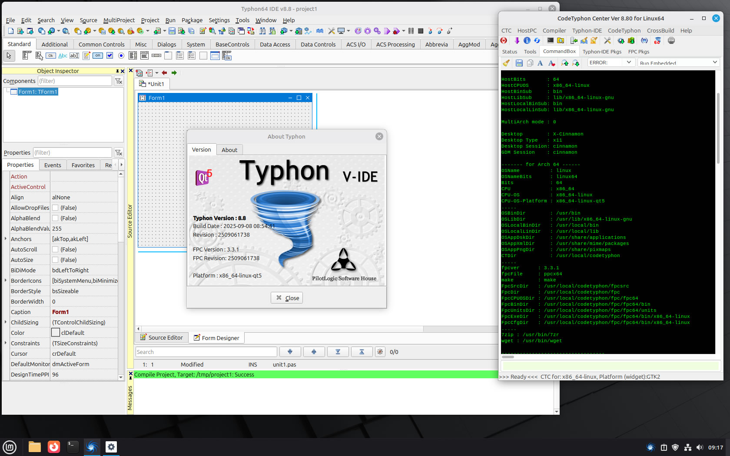This screenshot has width=730, height=456.
Task: Select Form1: TForm1 in component tree
Action: [38, 92]
